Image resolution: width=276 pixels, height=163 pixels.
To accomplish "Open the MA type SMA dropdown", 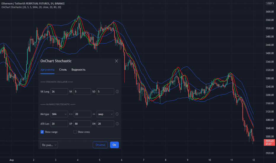I will tap(59, 114).
